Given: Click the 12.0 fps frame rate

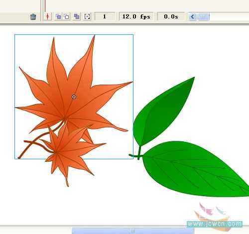Looking at the screenshot, I should (136, 16).
